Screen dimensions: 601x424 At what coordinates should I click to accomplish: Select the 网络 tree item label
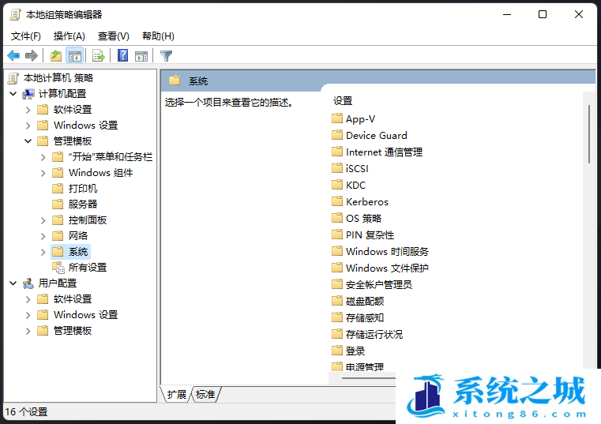tap(78, 236)
